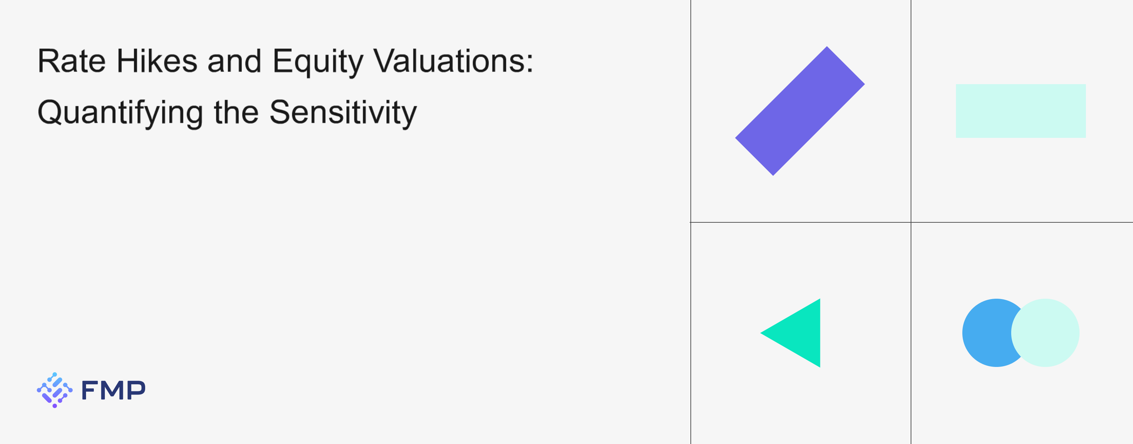
Task: Click the word "the" in the subtitle
Action: [236, 112]
